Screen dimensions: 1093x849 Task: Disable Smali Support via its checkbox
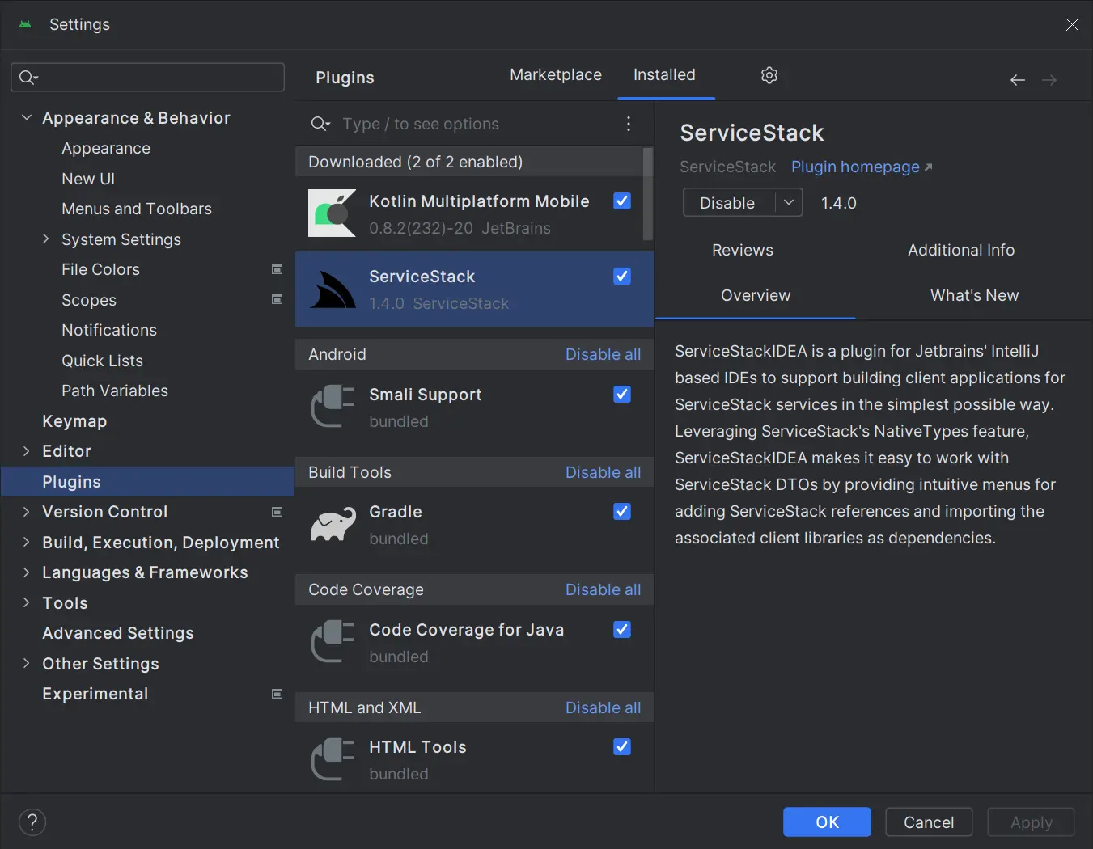tap(622, 394)
